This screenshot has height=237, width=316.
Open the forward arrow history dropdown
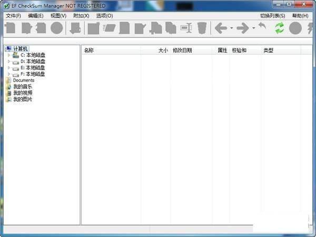[254, 28]
